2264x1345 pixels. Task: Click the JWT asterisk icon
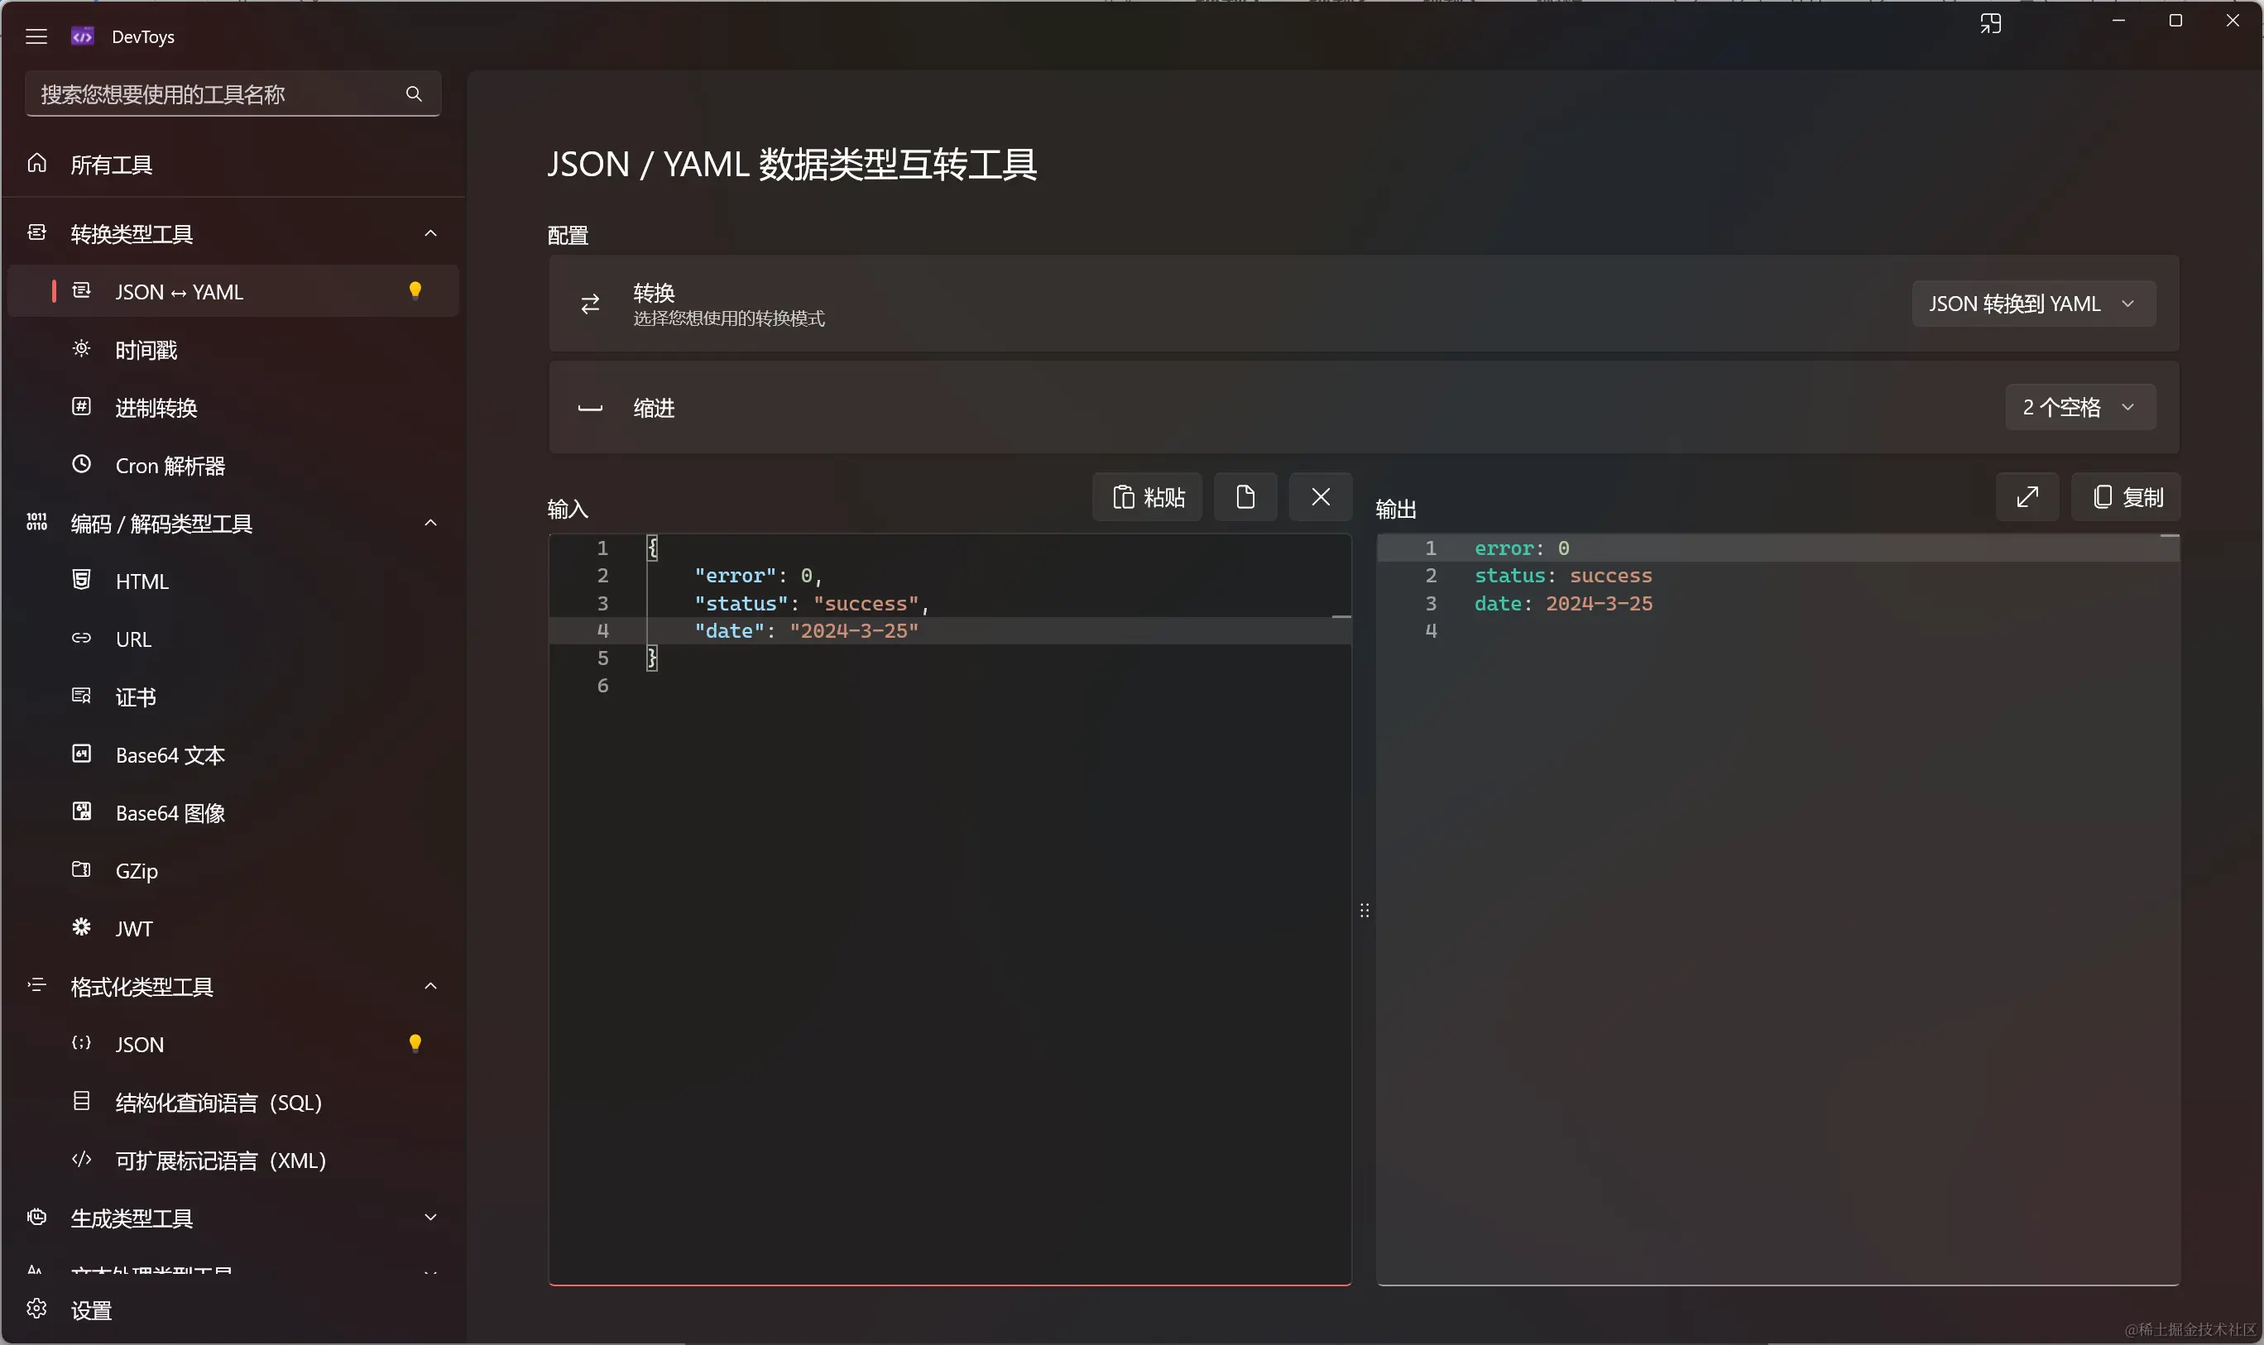coord(82,926)
